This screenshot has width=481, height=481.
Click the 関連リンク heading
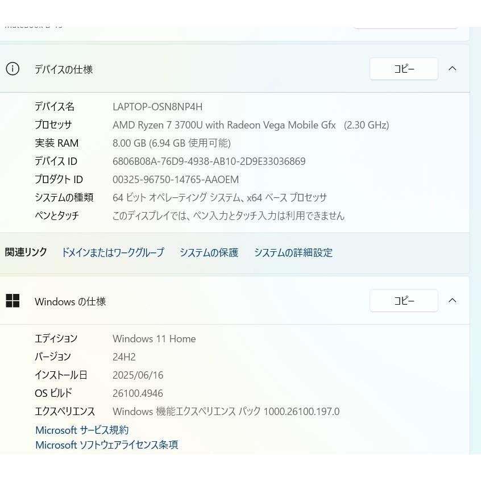26,252
